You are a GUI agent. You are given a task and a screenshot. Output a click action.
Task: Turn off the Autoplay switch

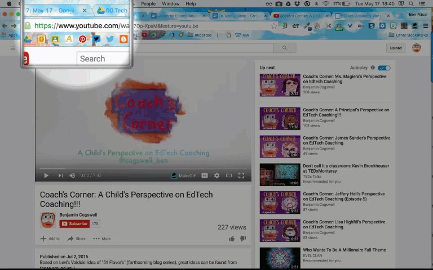(384, 67)
